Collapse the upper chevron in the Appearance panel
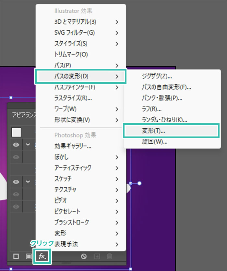This screenshot has height=271, width=227. pos(28,145)
